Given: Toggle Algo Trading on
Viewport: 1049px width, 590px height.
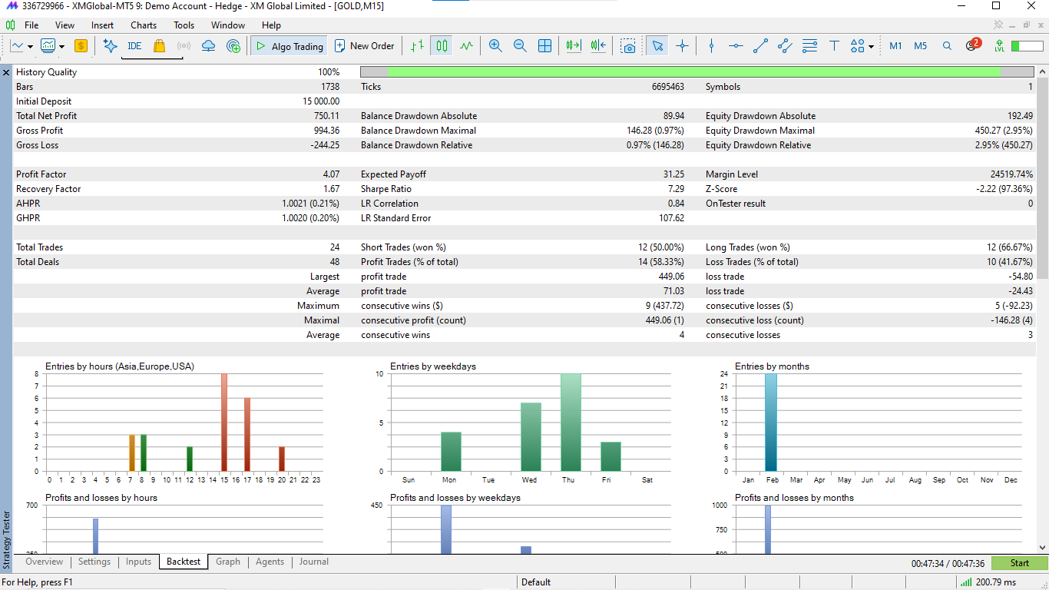Looking at the screenshot, I should click(290, 46).
